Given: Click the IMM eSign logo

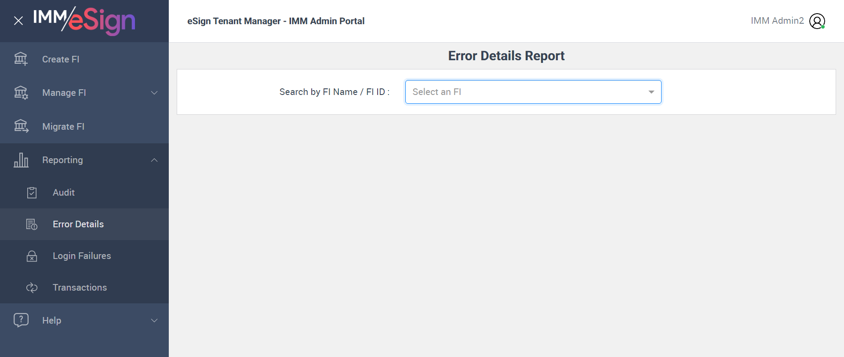Looking at the screenshot, I should click(84, 21).
